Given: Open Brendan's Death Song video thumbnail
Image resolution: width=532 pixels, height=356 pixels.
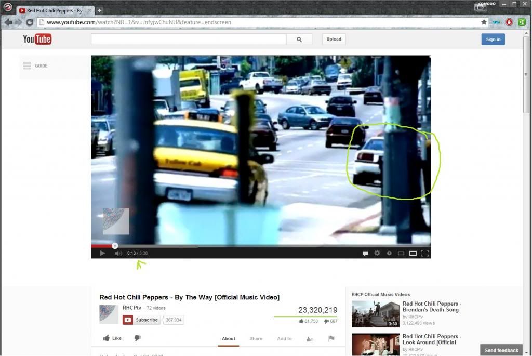Looking at the screenshot, I should pyautogui.click(x=375, y=314).
